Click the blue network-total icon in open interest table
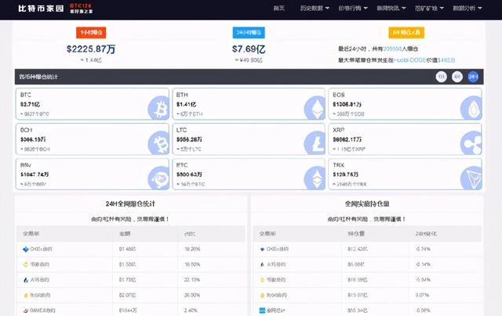The height and width of the screenshot is (316, 502). [263, 311]
